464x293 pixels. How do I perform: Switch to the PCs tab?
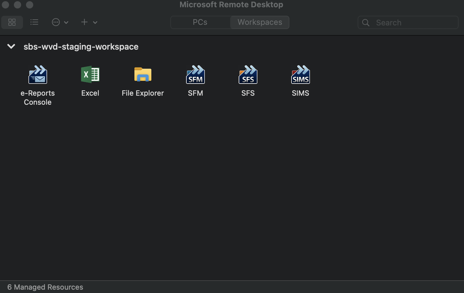tap(200, 22)
